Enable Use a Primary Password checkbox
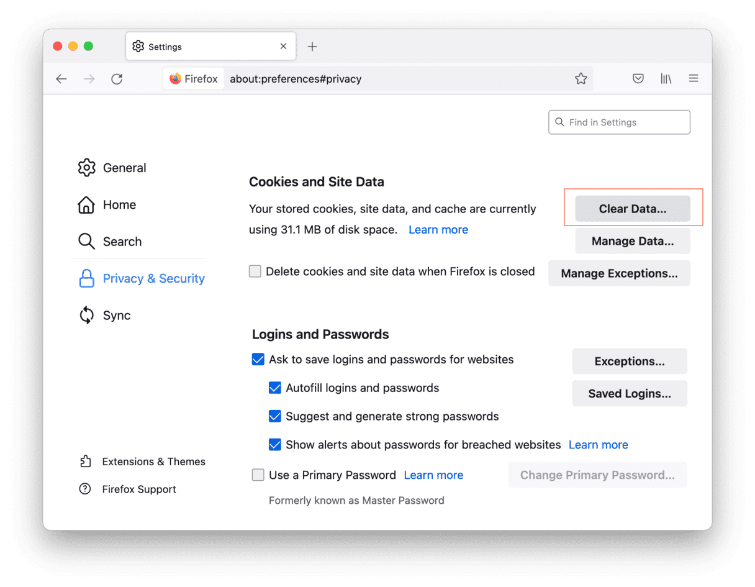This screenshot has height=587, width=755. 258,475
